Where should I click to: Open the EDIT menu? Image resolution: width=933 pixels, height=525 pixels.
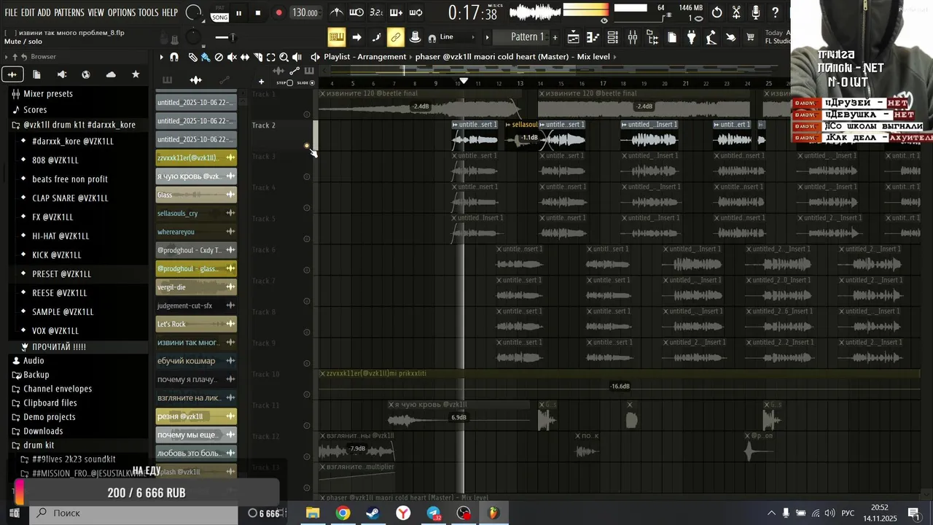point(28,12)
